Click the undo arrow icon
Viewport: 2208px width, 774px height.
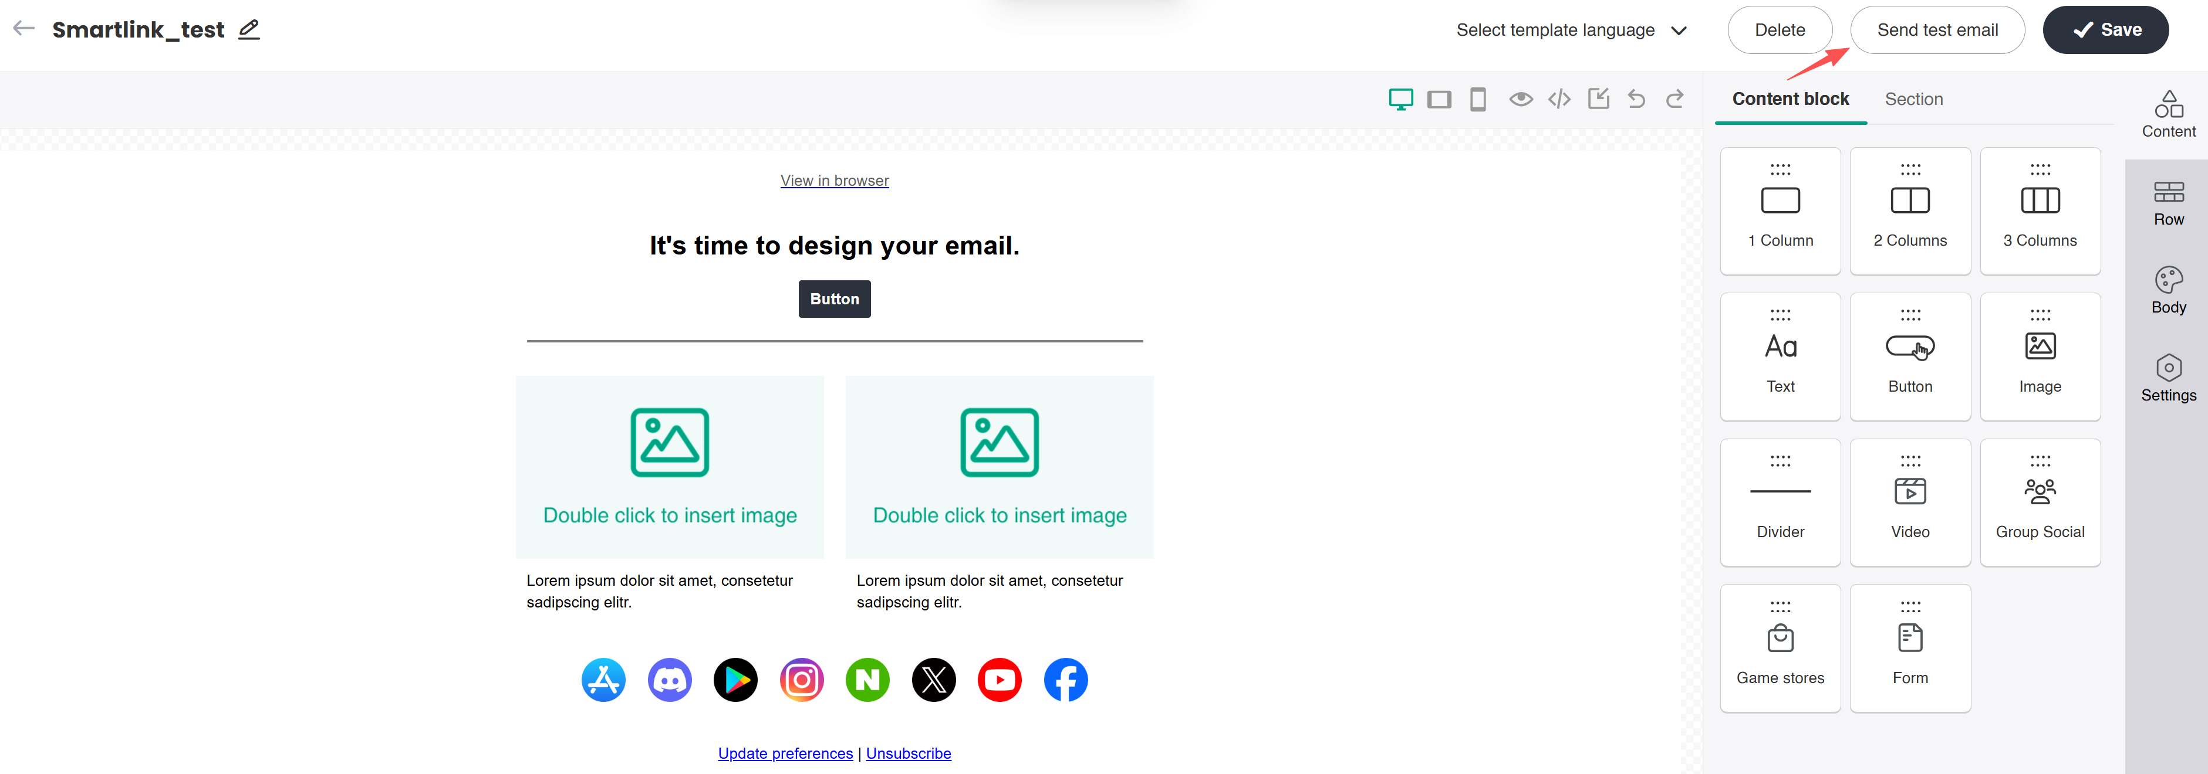1636,99
